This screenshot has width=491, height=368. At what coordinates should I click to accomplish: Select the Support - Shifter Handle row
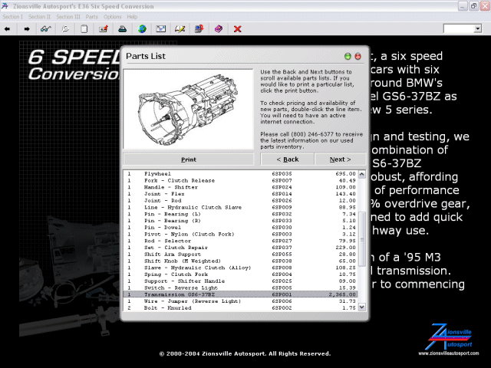tap(240, 281)
